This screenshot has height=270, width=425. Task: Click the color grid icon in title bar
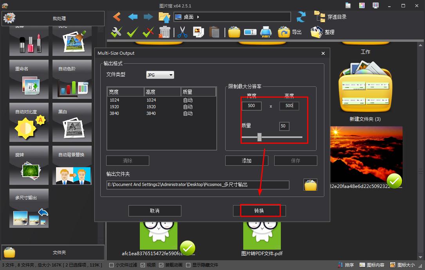[x=362, y=6]
